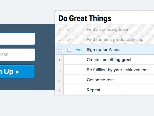Screen dimensions: 154x116
Task: Select the Repeat task
Action: coord(94,90)
